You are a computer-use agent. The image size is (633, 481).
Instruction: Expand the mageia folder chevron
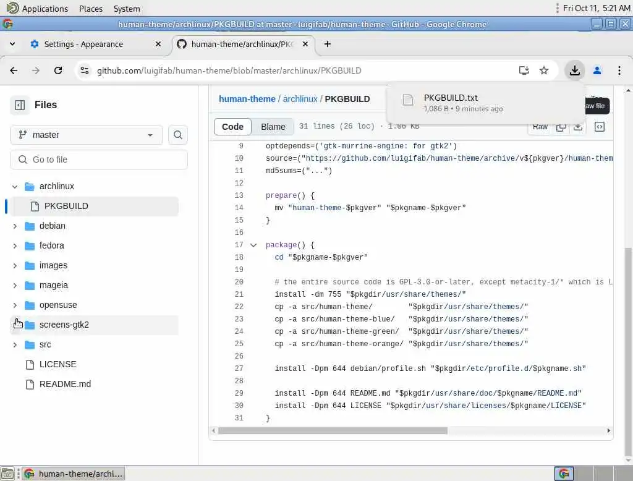click(15, 286)
